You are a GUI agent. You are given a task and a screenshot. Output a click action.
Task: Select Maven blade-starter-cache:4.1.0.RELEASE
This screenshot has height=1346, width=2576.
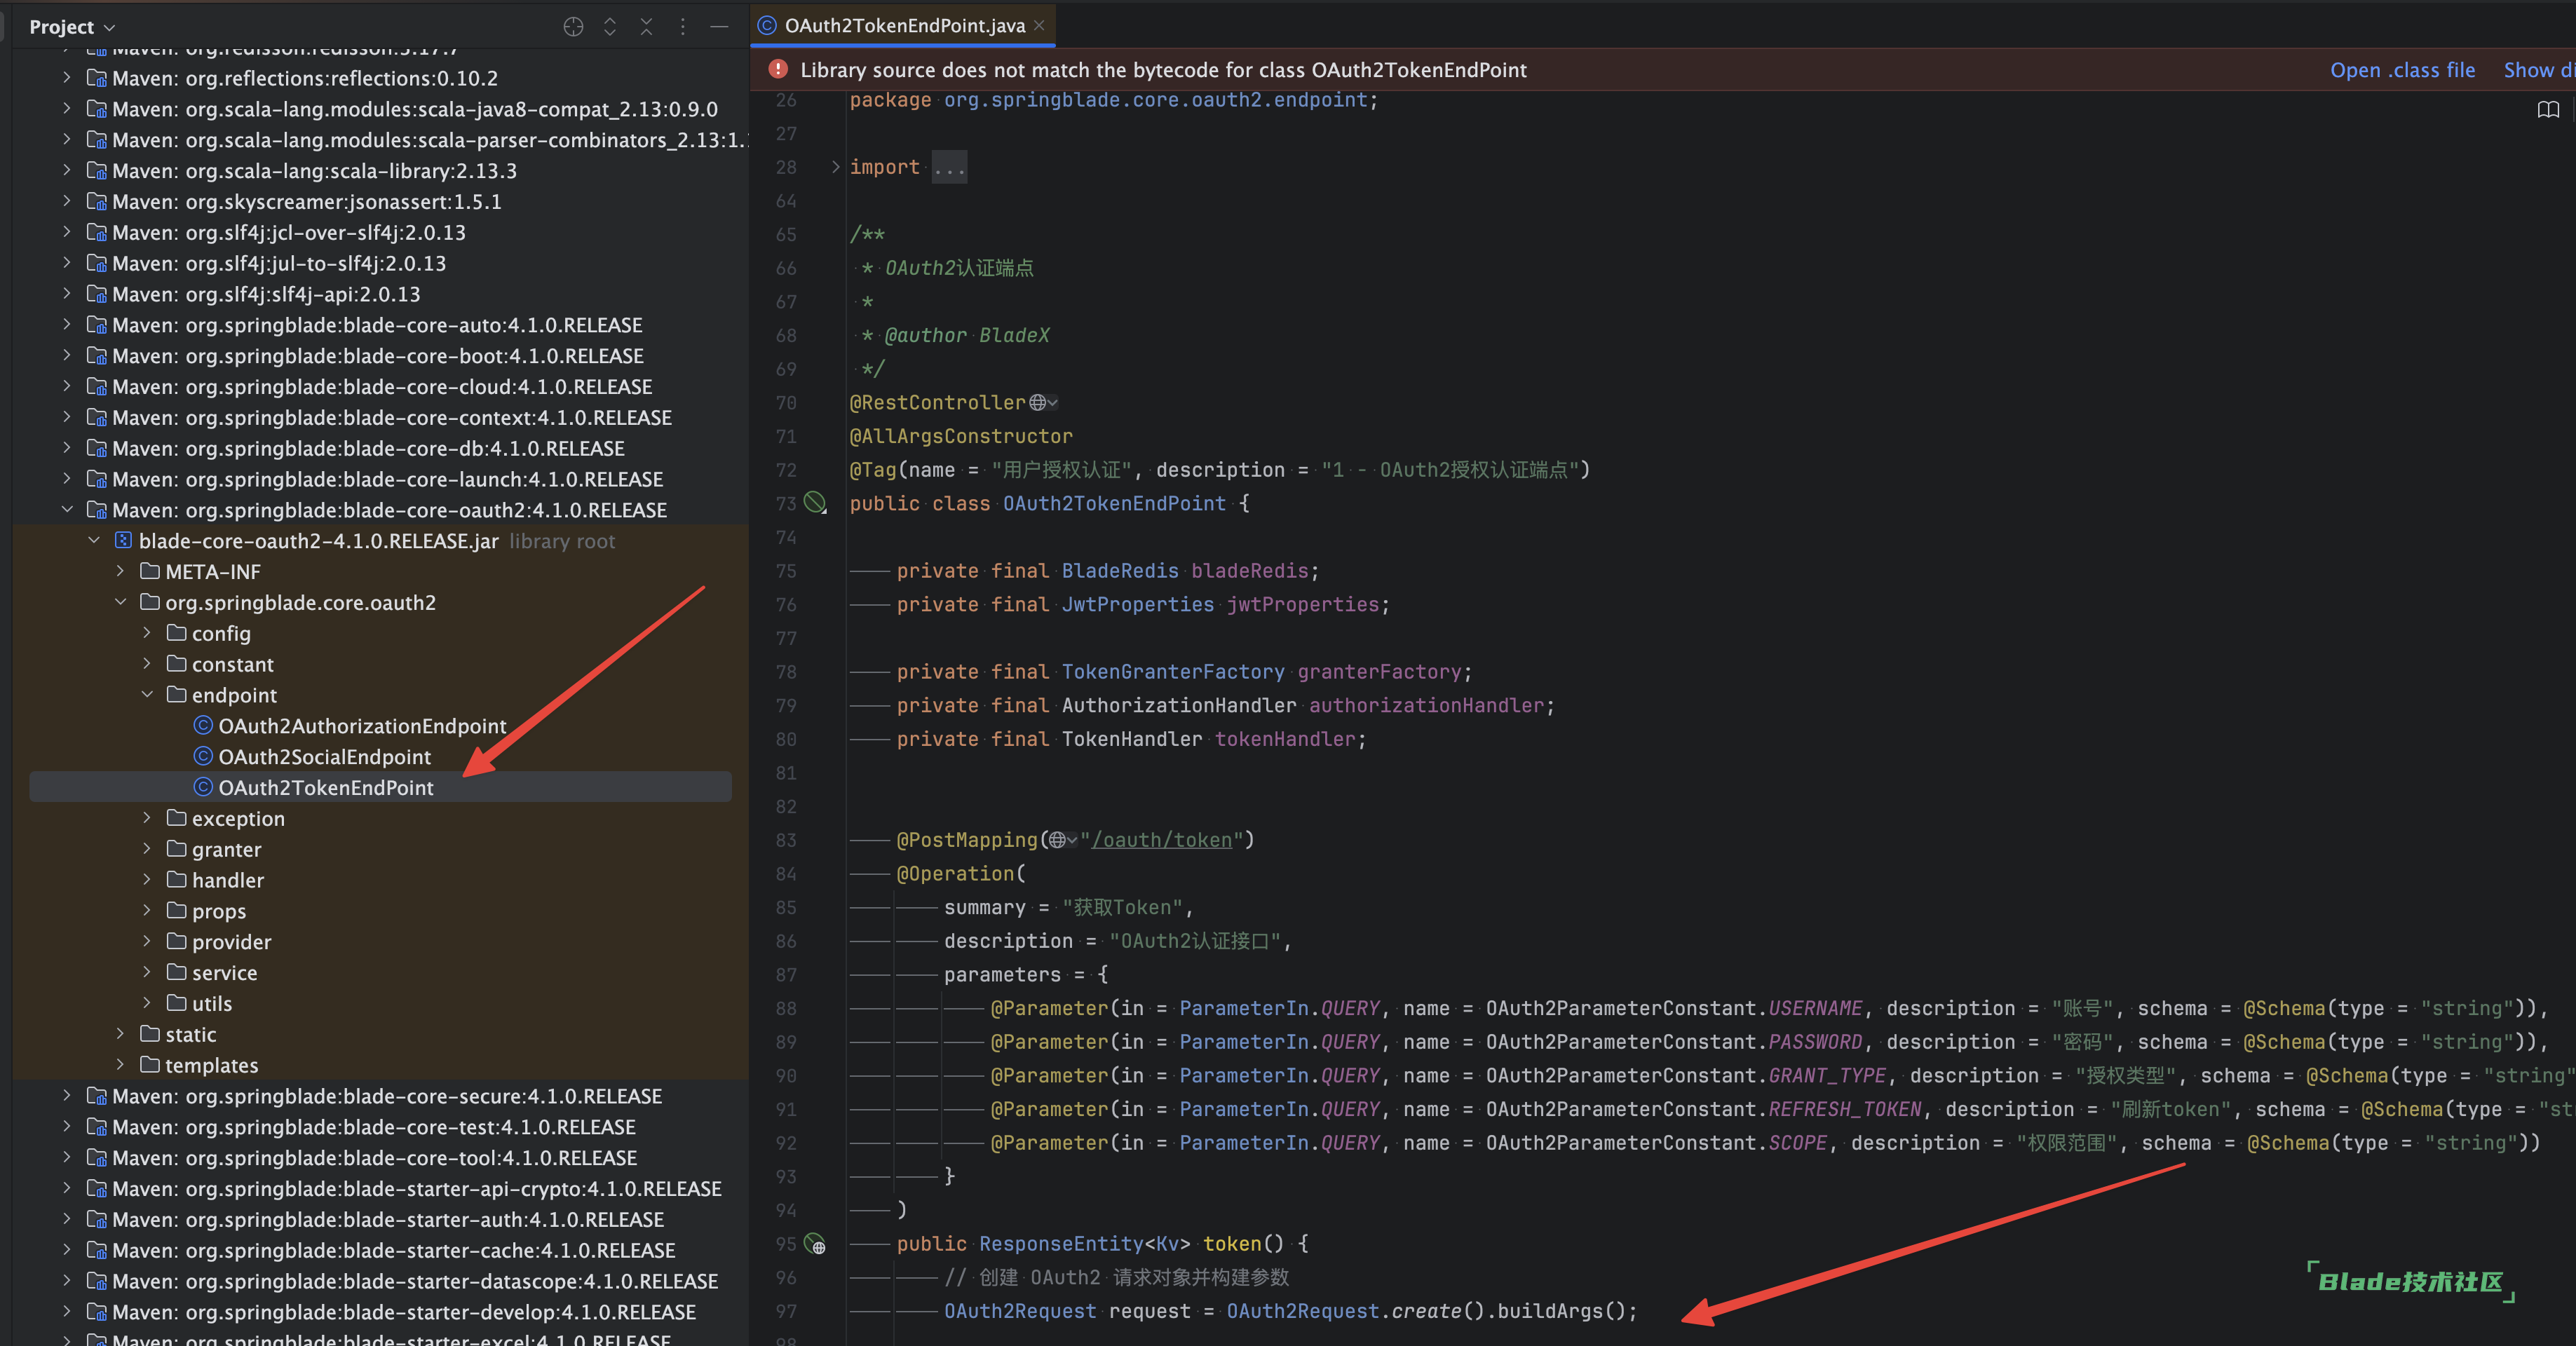pyautogui.click(x=393, y=1250)
